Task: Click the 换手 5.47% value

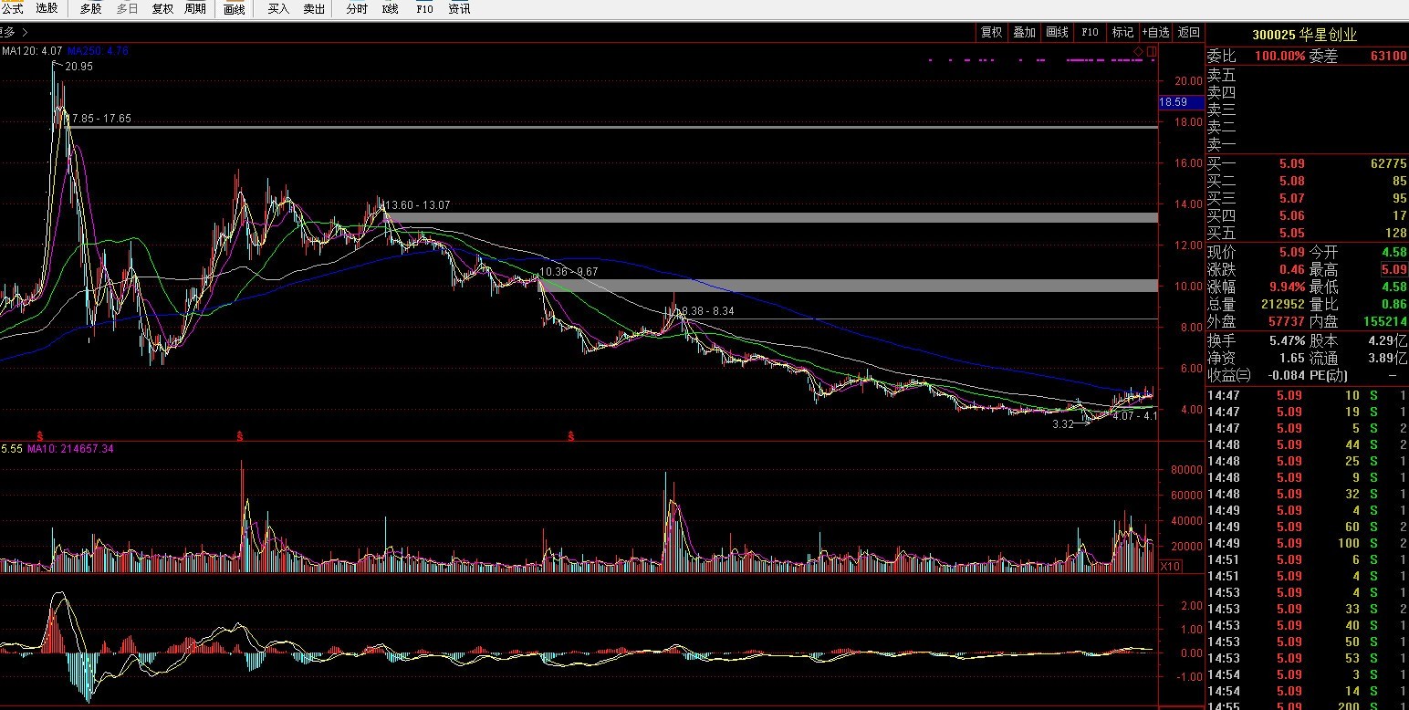Action: [x=1286, y=339]
